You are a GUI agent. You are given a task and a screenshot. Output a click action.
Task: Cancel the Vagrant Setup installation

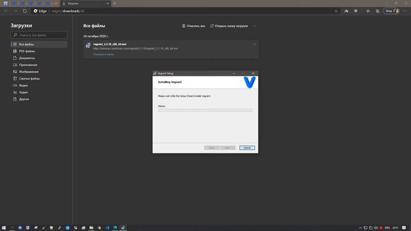pyautogui.click(x=247, y=148)
